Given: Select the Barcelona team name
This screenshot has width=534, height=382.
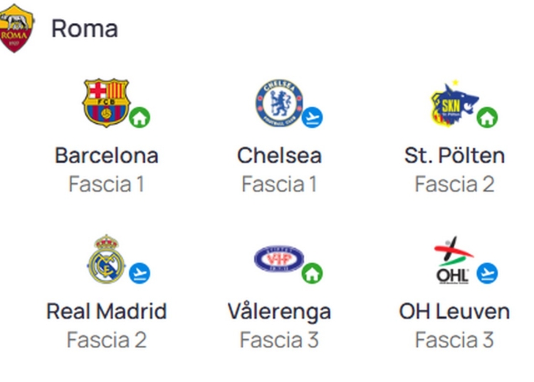Looking at the screenshot, I should pyautogui.click(x=107, y=155).
